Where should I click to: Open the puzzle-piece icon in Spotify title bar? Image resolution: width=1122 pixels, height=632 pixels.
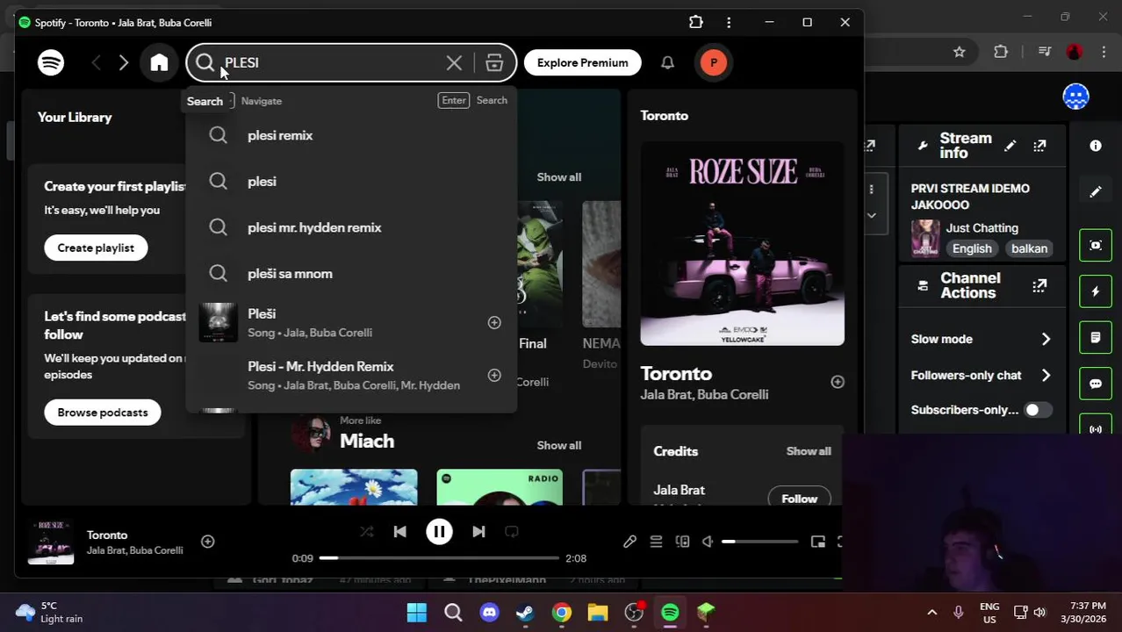click(695, 22)
